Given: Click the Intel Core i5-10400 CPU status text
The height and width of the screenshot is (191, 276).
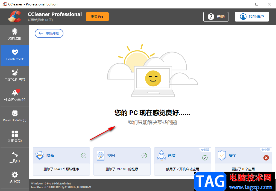Looking at the screenshot, I should click(61, 187).
